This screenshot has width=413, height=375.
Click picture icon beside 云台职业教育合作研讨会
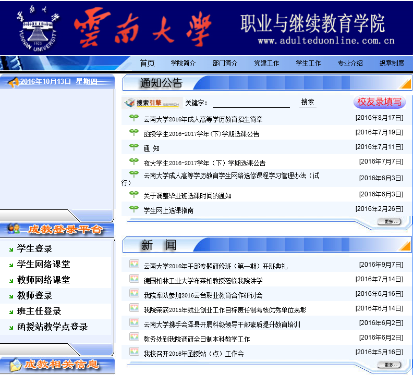pos(134,293)
